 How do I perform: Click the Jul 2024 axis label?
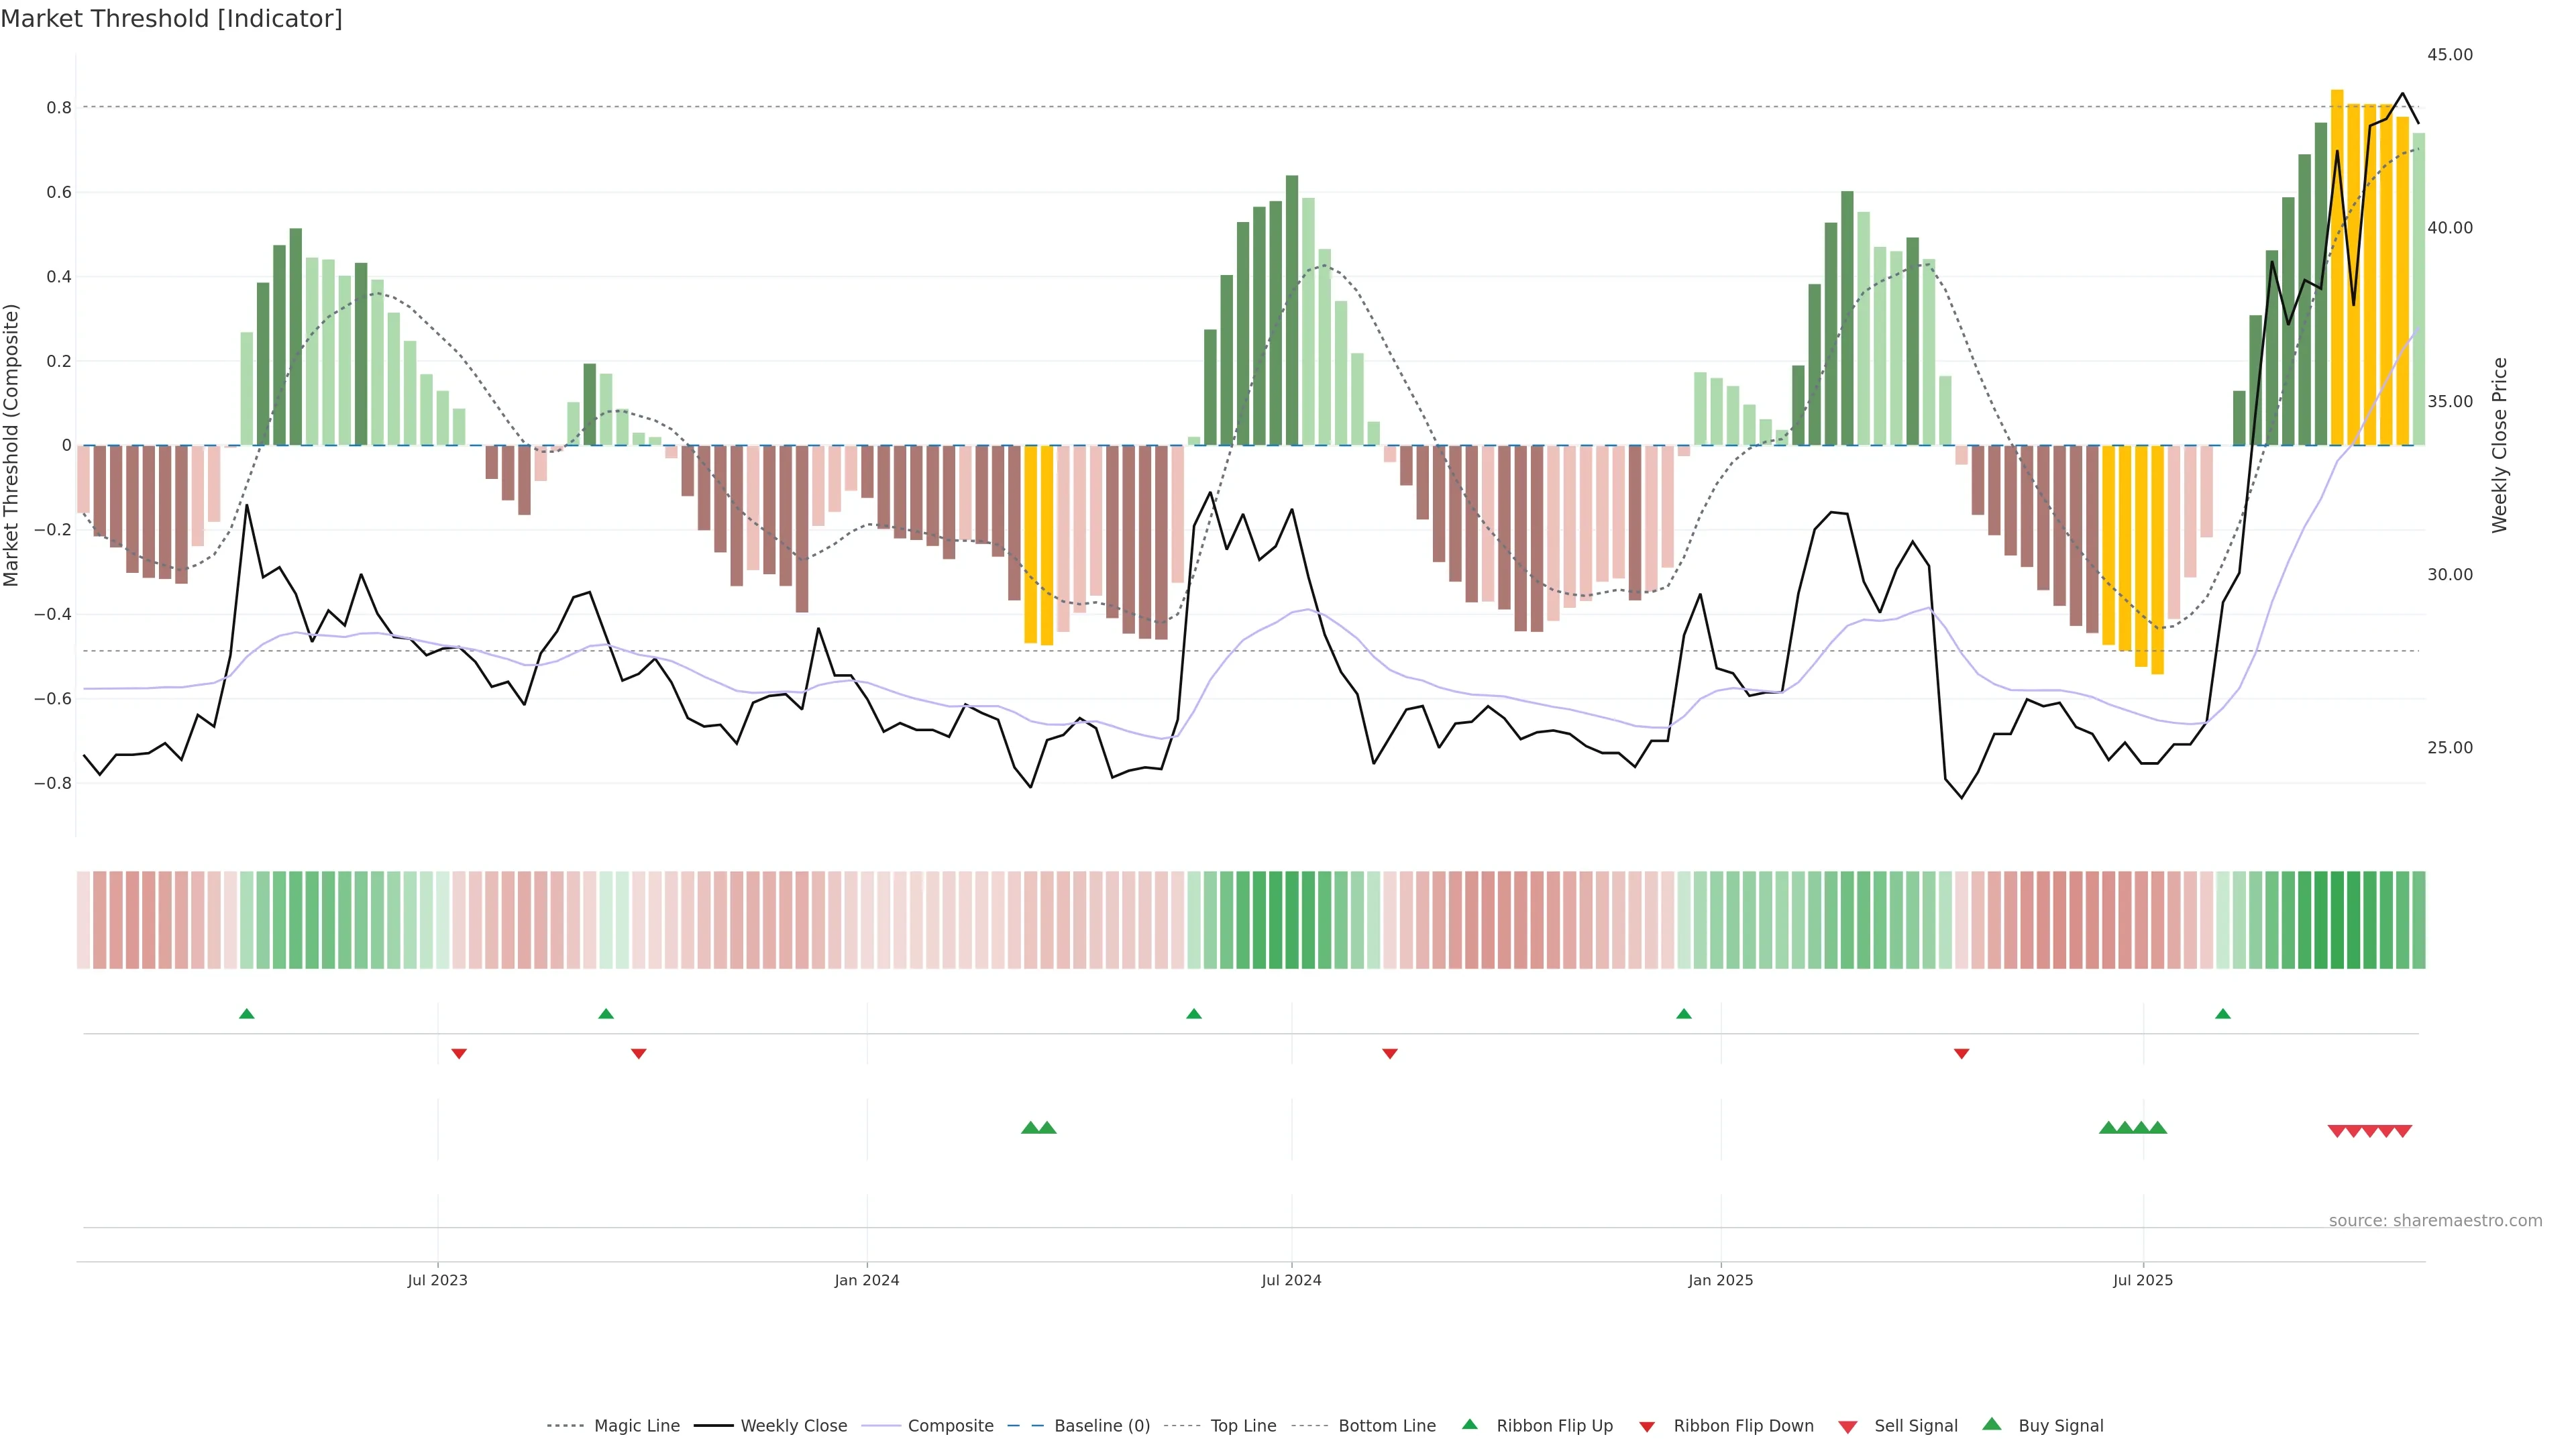tap(1291, 1280)
